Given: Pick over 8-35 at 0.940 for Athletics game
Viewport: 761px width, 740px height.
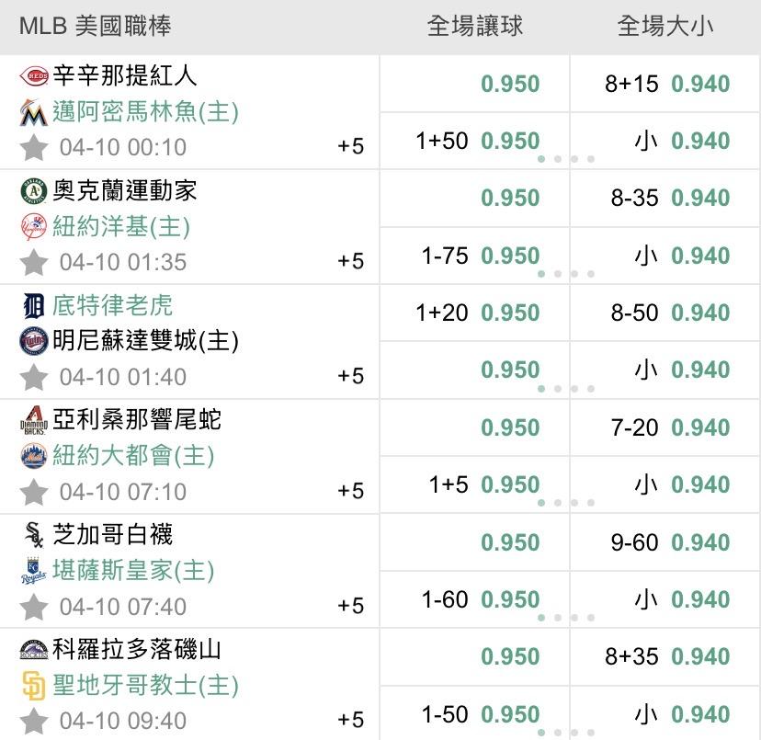Looking at the screenshot, I should click(666, 198).
